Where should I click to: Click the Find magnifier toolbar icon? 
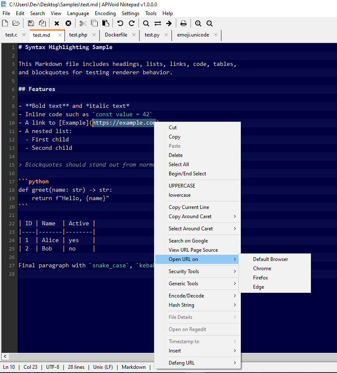pos(146,23)
